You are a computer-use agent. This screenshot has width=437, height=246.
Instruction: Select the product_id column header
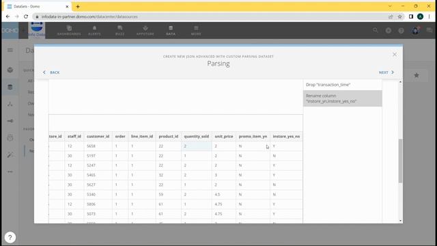click(169, 137)
